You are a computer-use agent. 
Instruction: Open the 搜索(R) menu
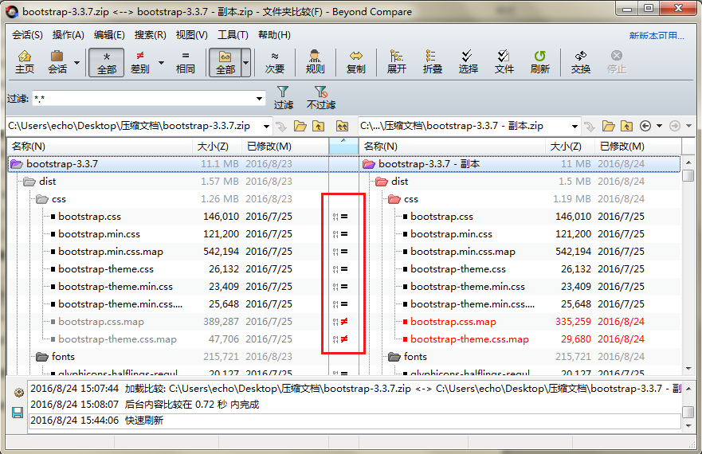point(151,35)
